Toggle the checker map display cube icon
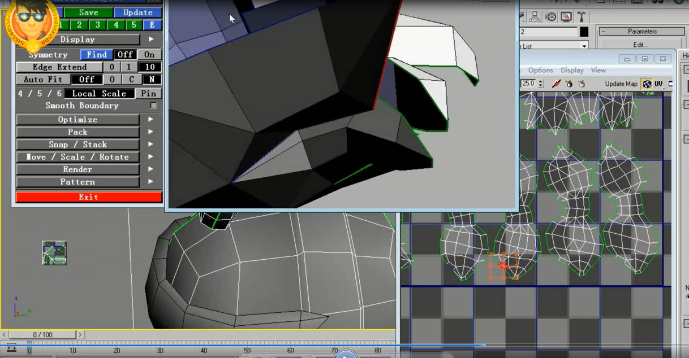This screenshot has width=689, height=358. [647, 84]
